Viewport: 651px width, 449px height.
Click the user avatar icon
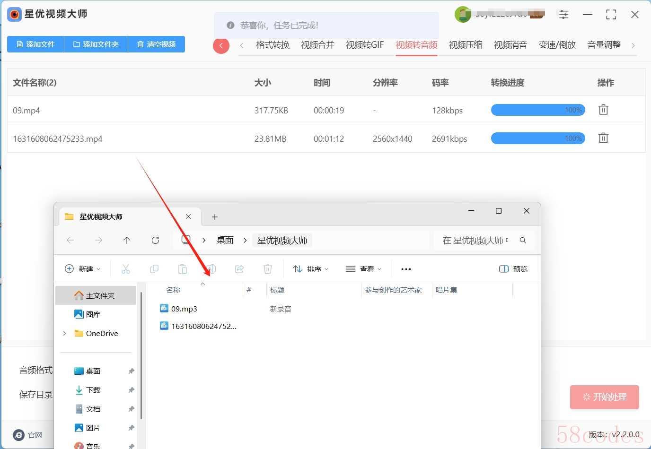463,15
